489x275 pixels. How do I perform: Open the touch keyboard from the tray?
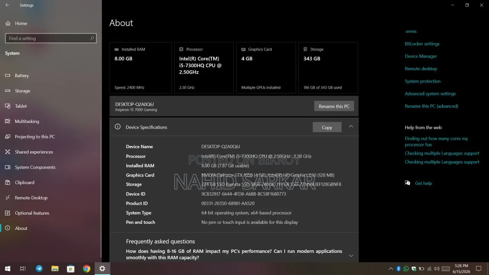[445, 269]
